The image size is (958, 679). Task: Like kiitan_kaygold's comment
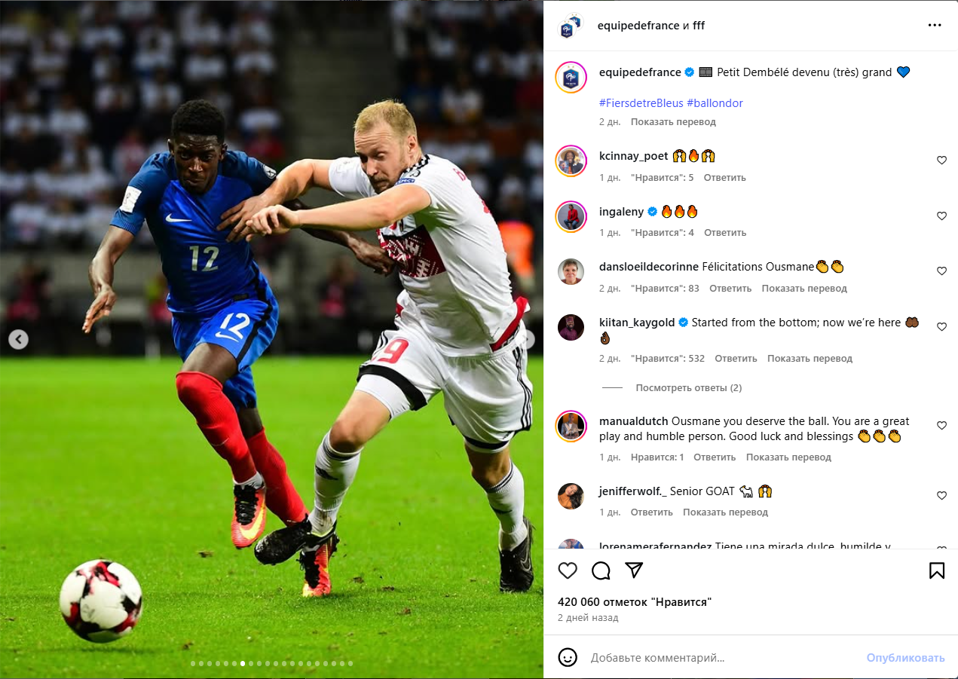[x=941, y=327]
